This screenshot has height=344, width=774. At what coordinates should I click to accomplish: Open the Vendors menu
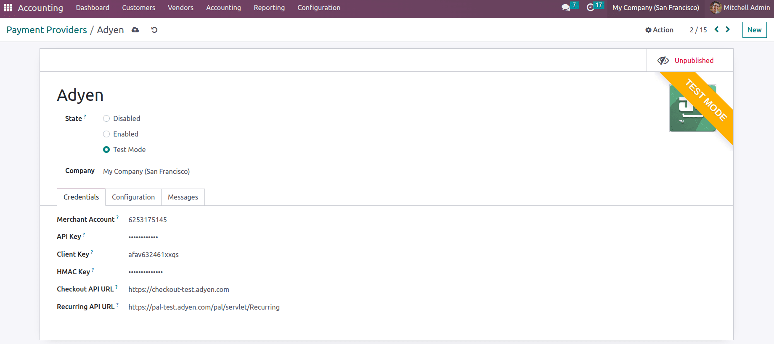pyautogui.click(x=180, y=8)
